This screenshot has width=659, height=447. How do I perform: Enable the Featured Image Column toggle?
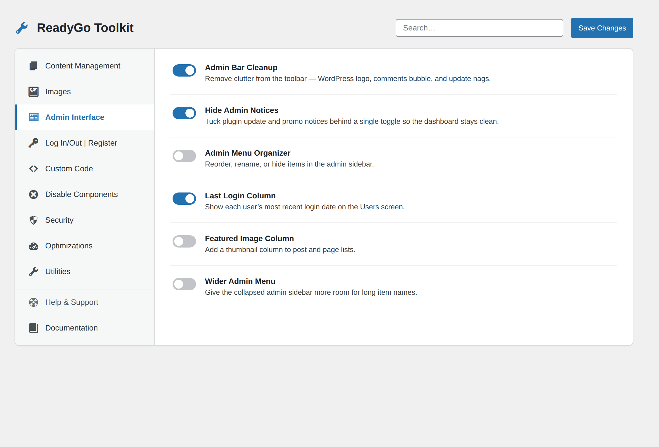(184, 241)
